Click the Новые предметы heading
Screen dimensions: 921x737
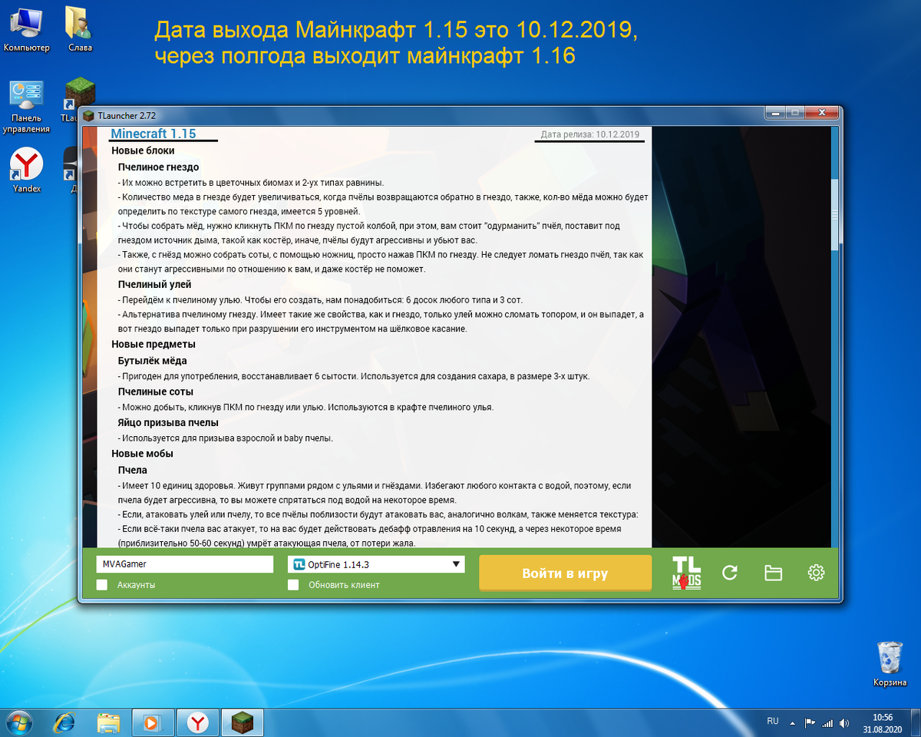point(153,344)
